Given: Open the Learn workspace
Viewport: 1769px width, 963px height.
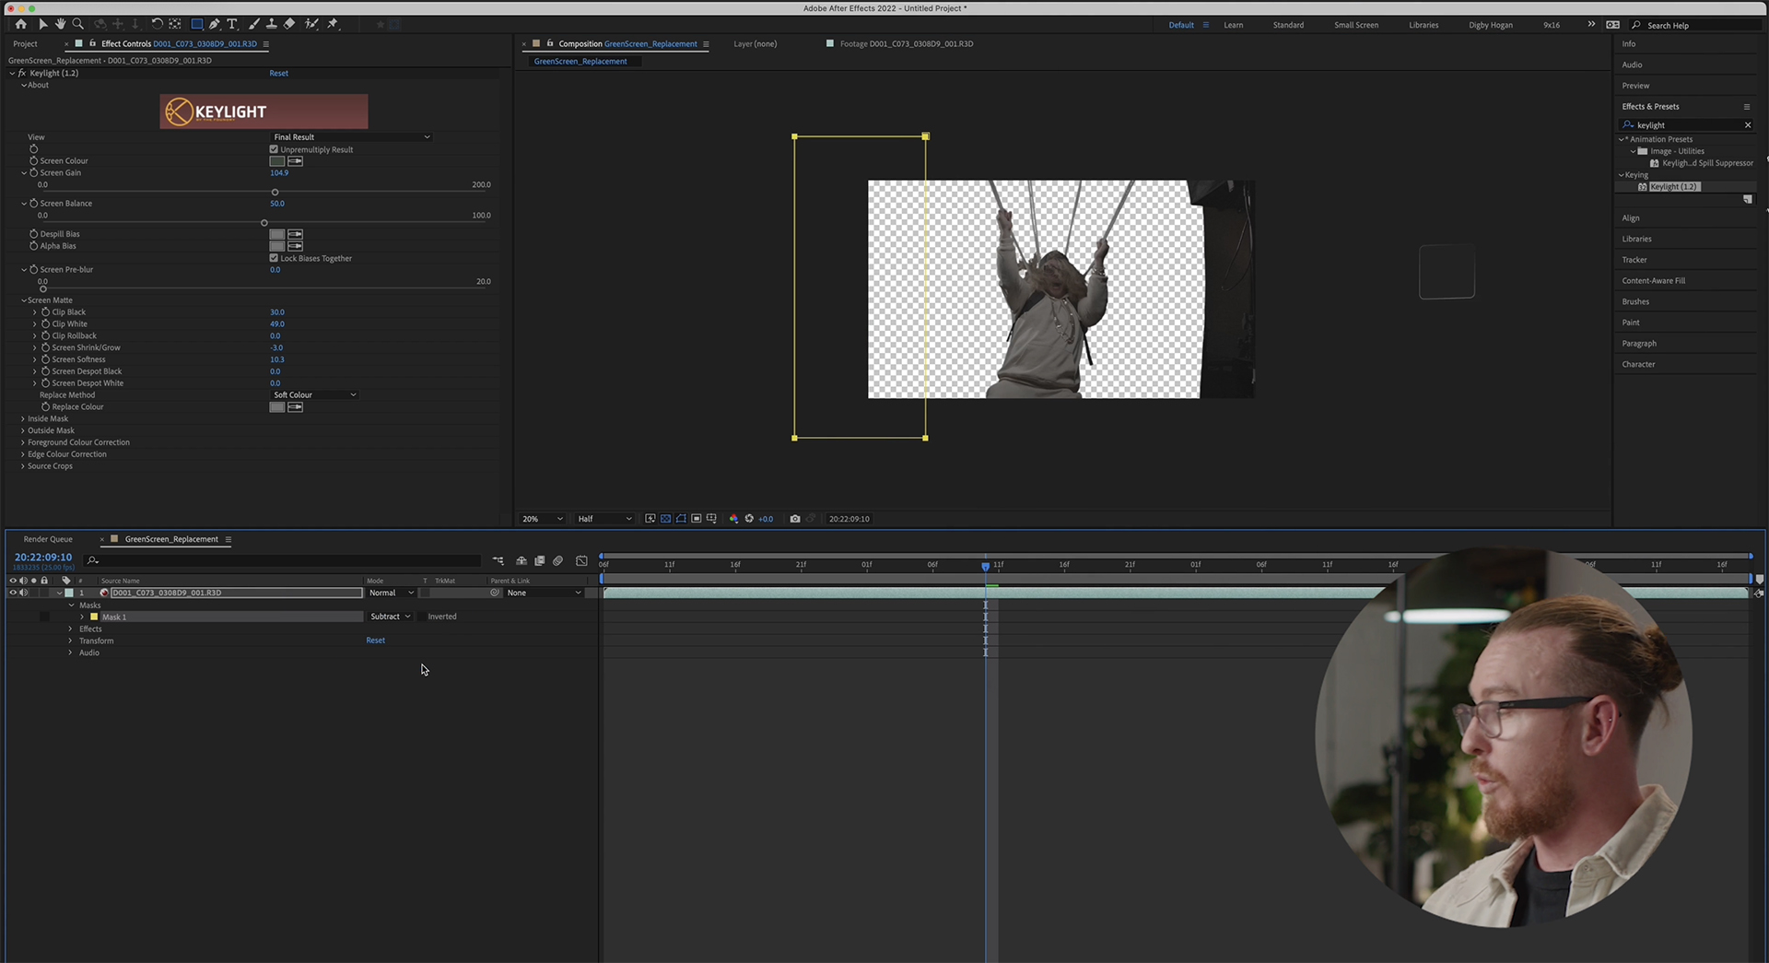Looking at the screenshot, I should 1233,25.
